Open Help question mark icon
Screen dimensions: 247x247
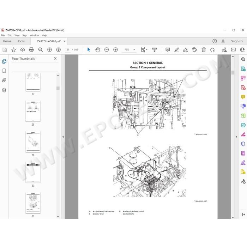[215, 41]
